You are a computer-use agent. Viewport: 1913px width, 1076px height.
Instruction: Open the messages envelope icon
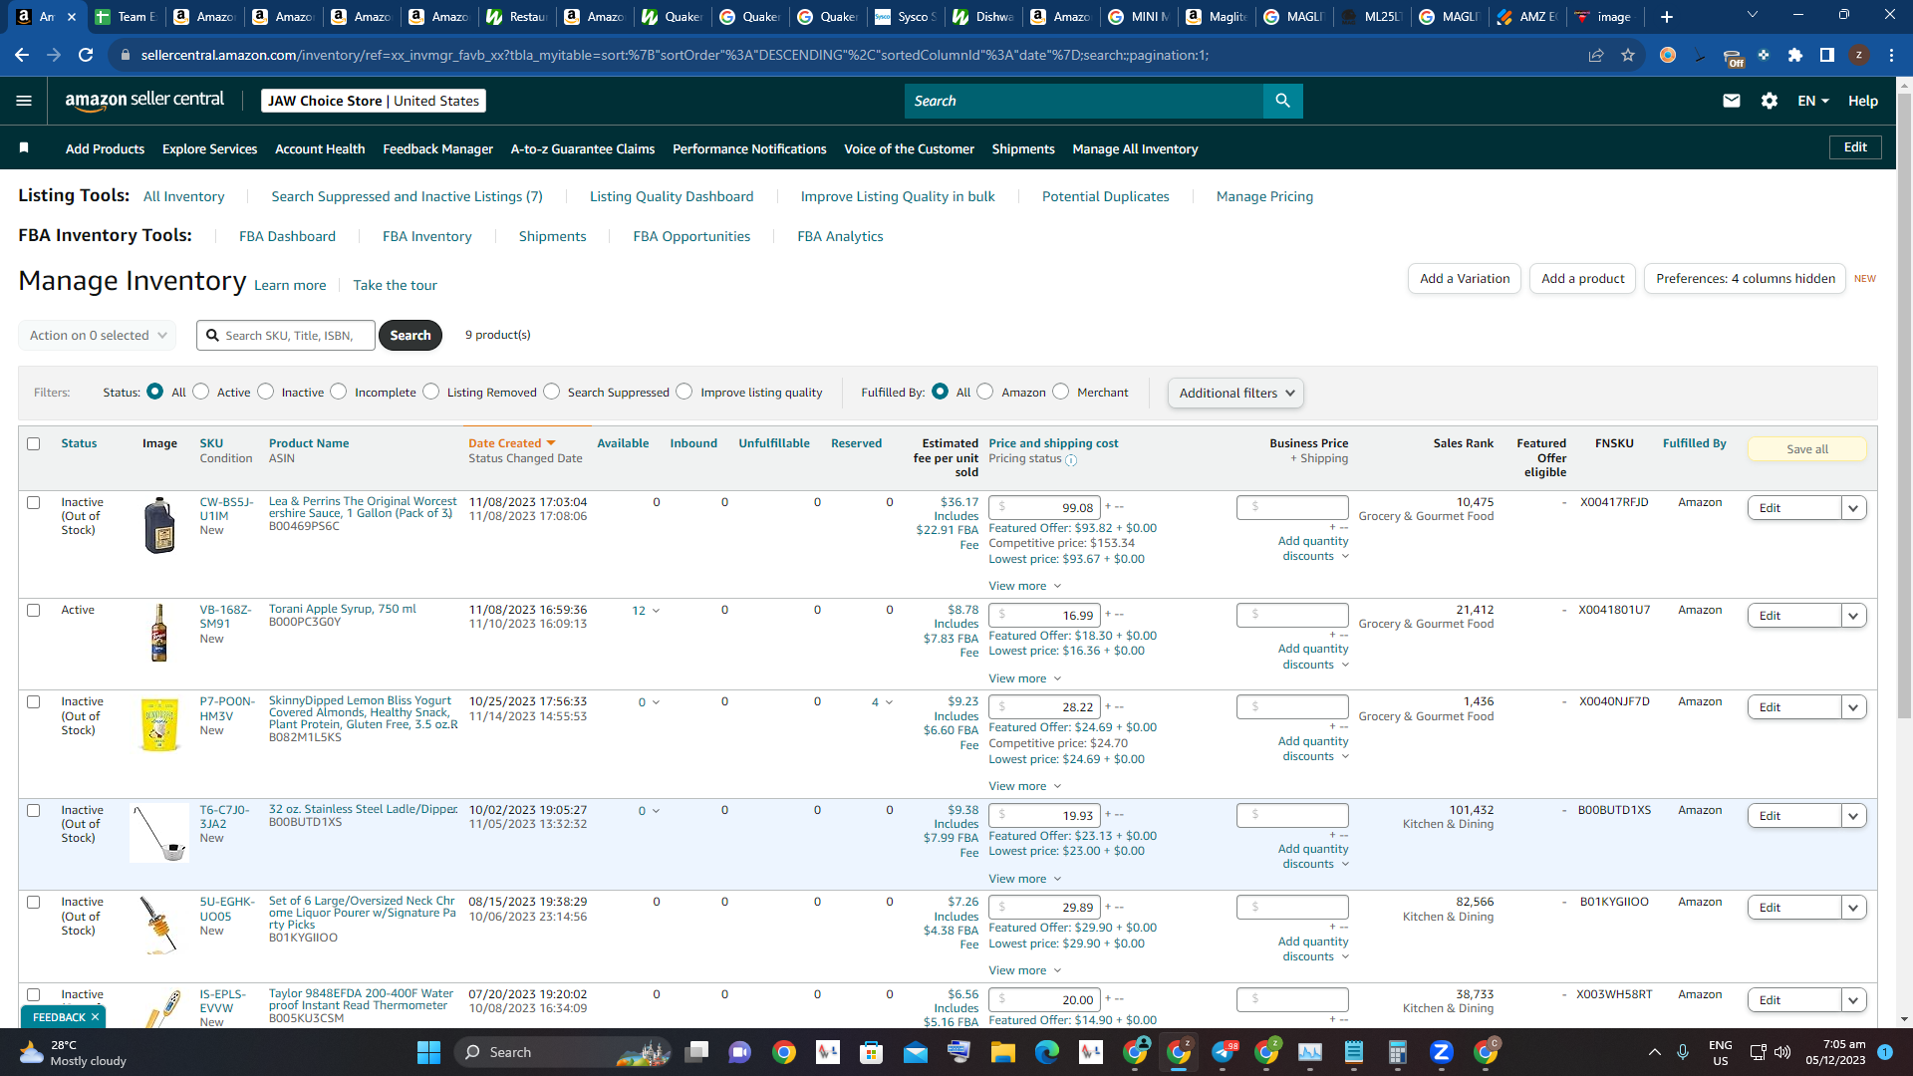[x=1732, y=101]
